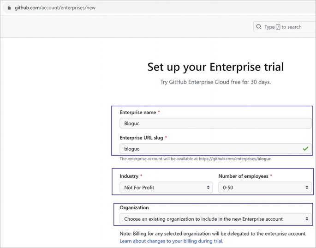
Task: Click the 'Industry' label
Action: pyautogui.click(x=129, y=176)
